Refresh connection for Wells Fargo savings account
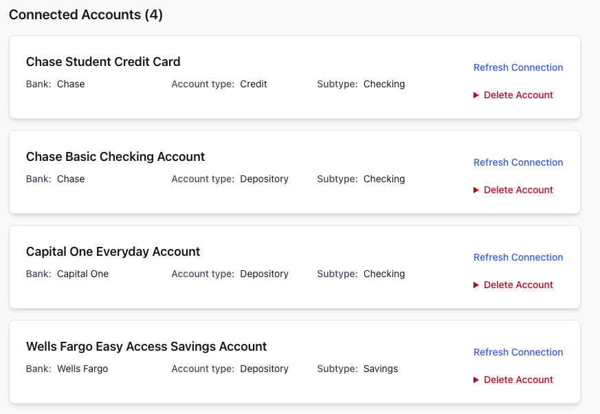This screenshot has height=414, width=600. 518,352
